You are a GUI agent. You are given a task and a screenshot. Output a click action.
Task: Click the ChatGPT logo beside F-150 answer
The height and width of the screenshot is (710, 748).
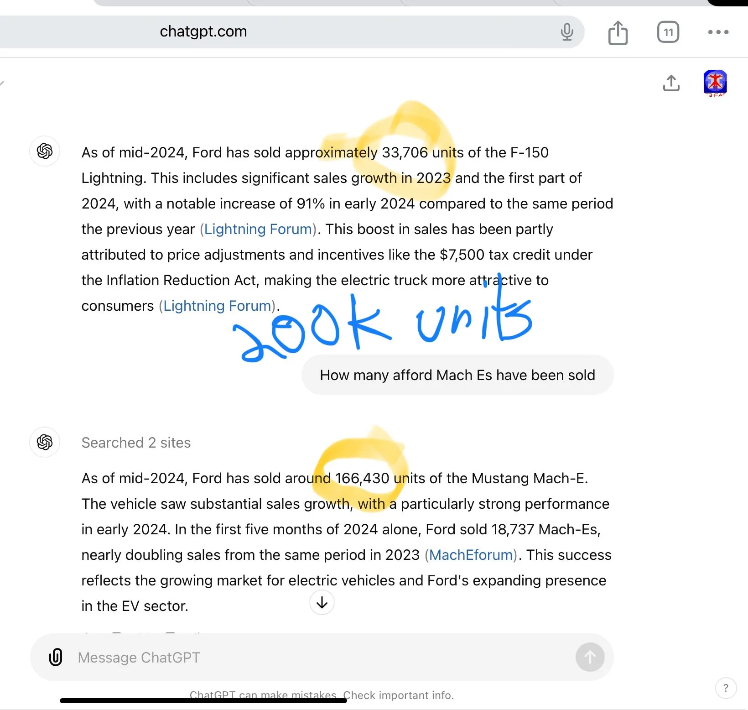pos(45,151)
